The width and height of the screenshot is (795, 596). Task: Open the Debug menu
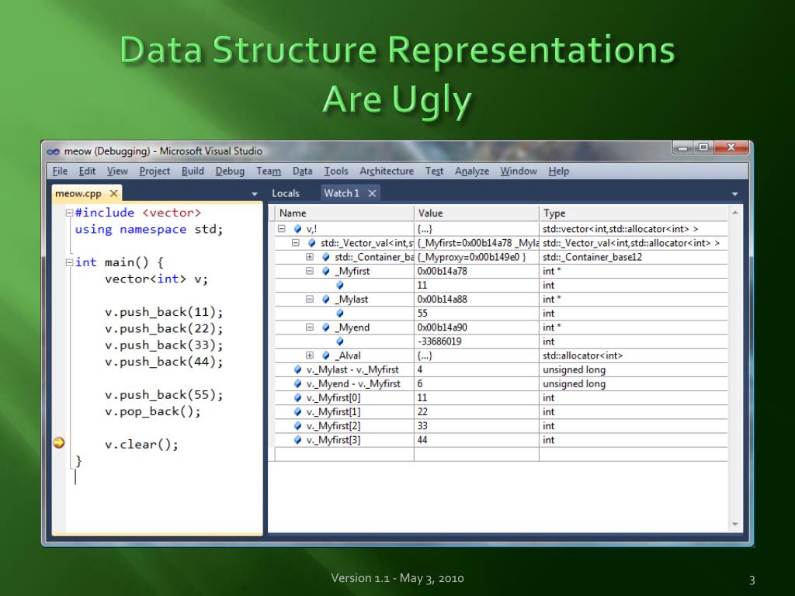(x=230, y=172)
